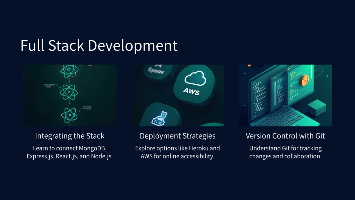Click the Deployment Strategies heading
Screen dimensions: 355x200
[x=177, y=136]
